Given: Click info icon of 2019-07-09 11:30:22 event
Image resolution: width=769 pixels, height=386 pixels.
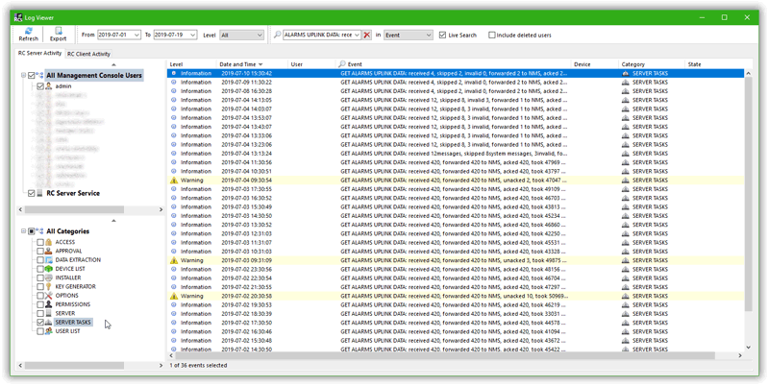Looking at the screenshot, I should pos(174,83).
